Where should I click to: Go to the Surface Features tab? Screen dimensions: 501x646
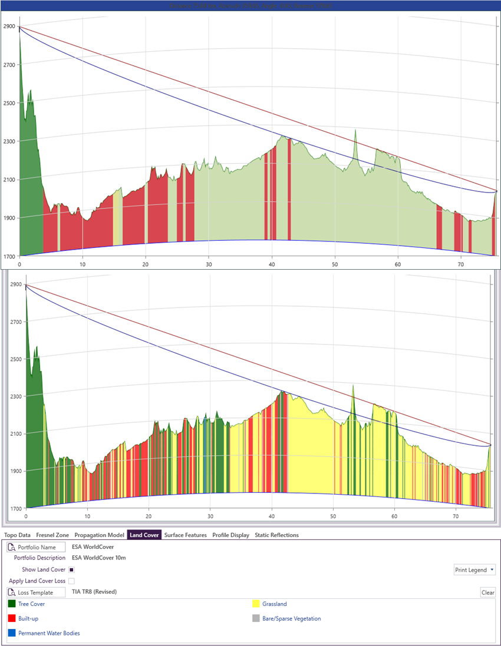point(186,535)
